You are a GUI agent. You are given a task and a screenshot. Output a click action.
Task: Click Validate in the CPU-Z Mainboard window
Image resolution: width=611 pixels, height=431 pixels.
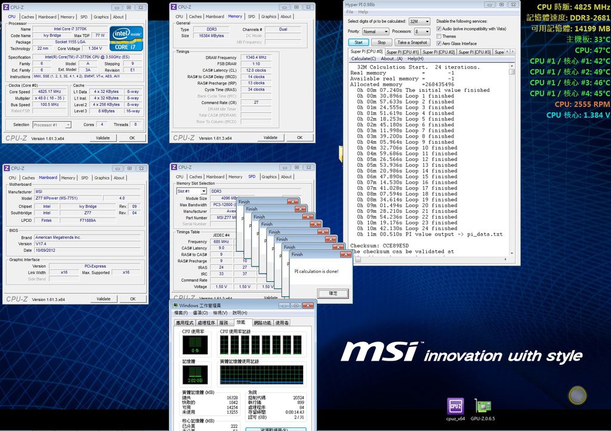click(x=103, y=299)
